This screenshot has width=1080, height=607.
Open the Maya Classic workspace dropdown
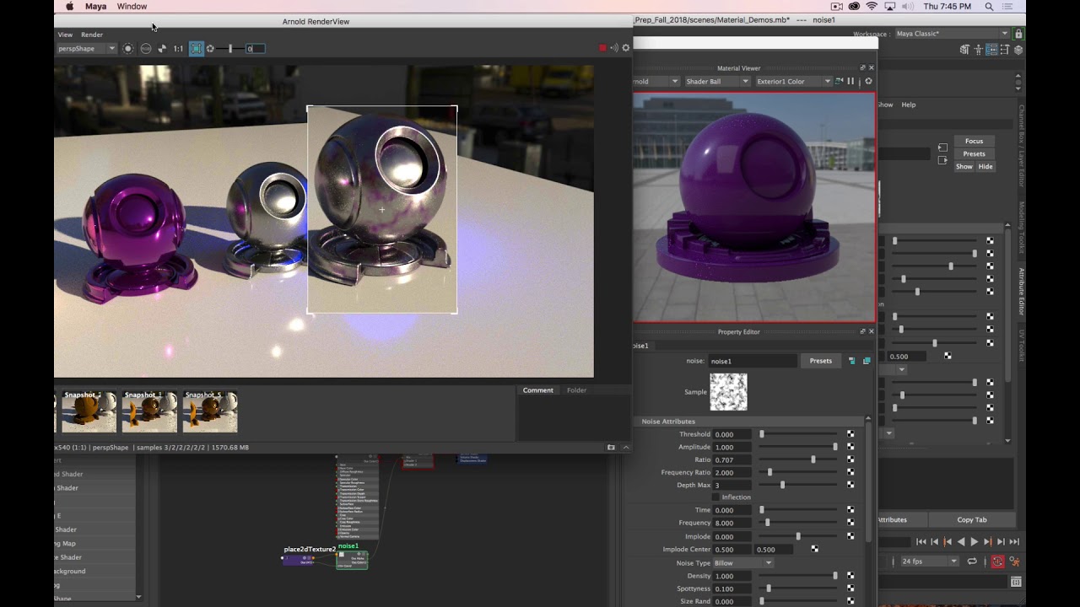(951, 34)
